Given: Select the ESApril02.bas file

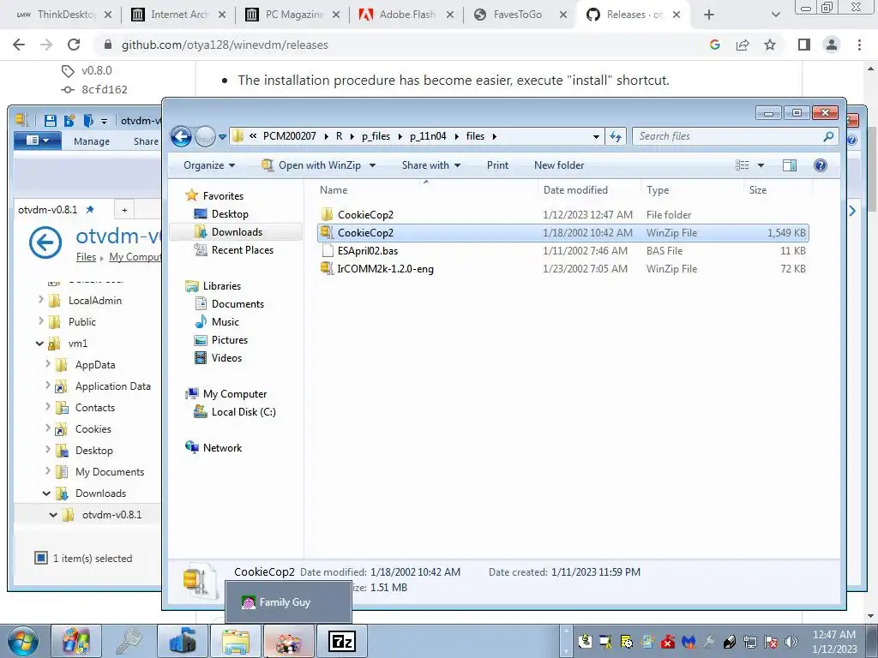Looking at the screenshot, I should point(562,251).
